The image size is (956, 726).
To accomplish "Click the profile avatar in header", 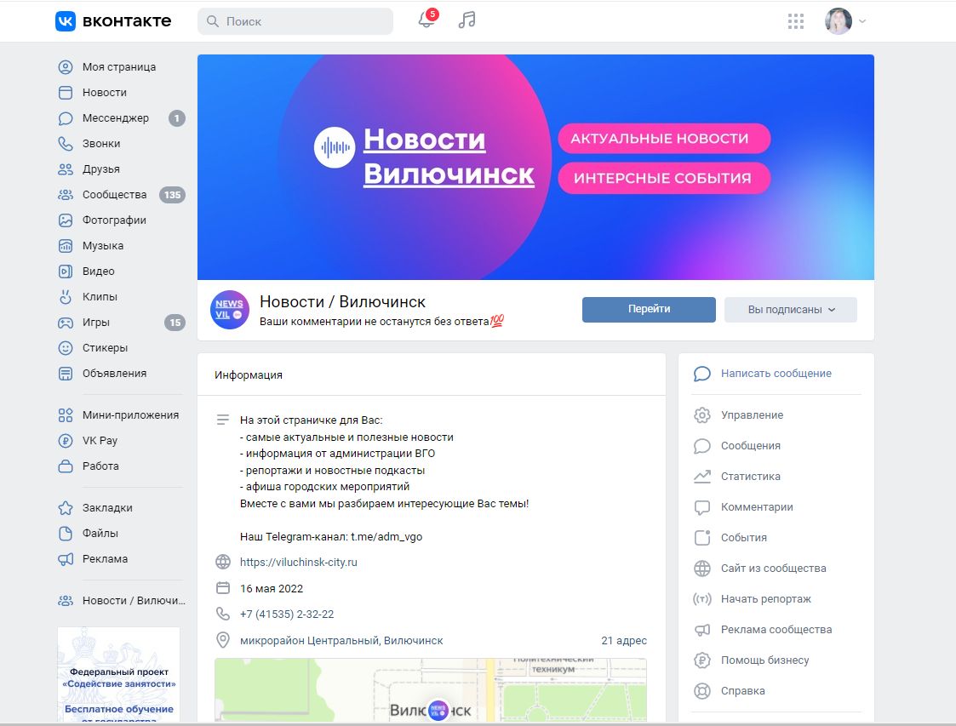I will tap(839, 21).
